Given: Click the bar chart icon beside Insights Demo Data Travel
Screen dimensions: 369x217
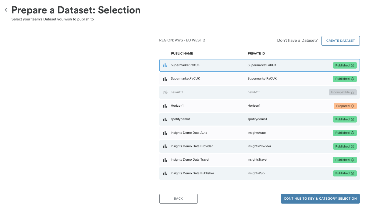Looking at the screenshot, I should [x=165, y=160].
